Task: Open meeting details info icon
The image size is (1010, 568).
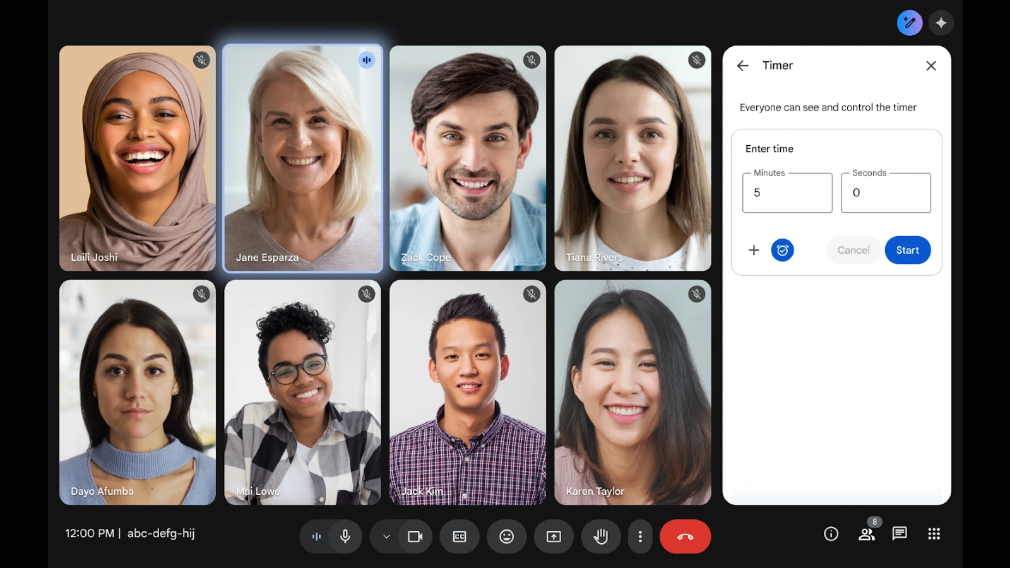Action: 831,534
